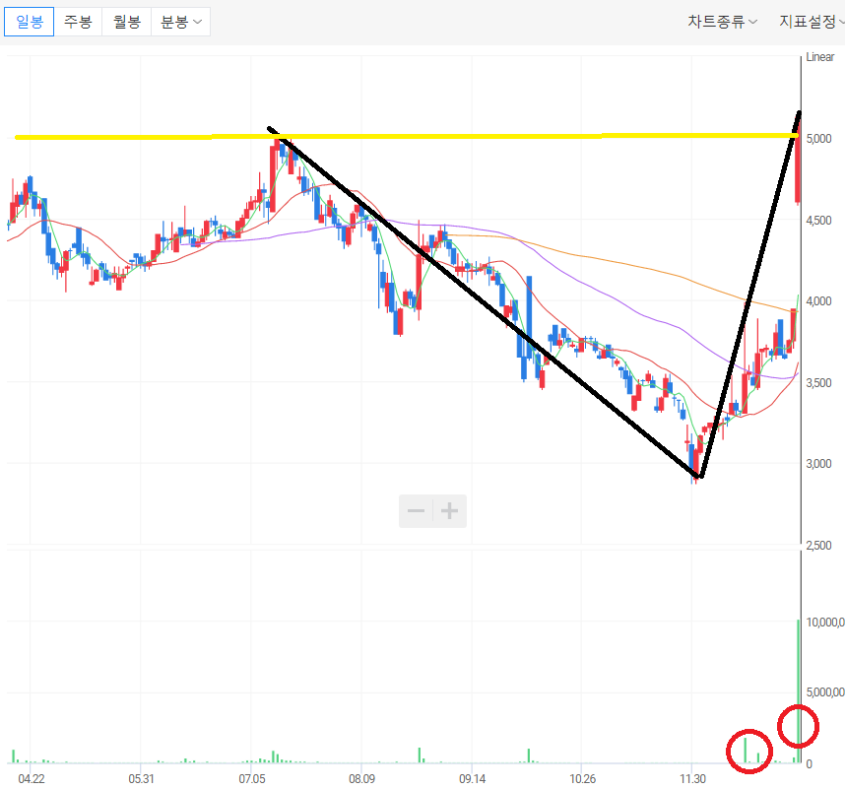Image resolution: width=845 pixels, height=789 pixels.
Task: Select the 일봉 daily chart tab
Action: coord(30,22)
